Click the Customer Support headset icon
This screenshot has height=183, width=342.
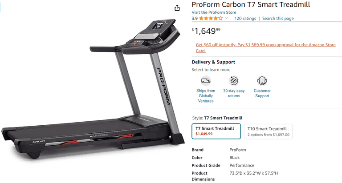point(262,81)
